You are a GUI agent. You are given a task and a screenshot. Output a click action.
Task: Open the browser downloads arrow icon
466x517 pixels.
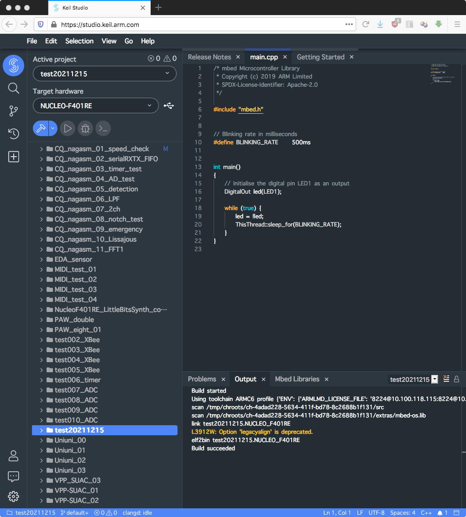point(380,24)
